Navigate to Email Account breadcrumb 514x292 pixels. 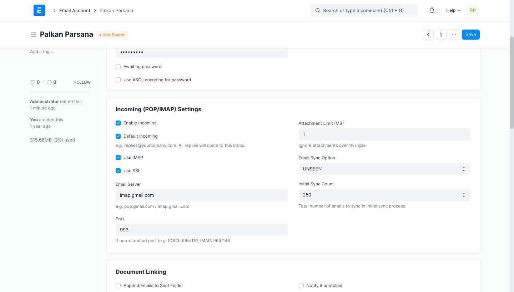point(75,10)
